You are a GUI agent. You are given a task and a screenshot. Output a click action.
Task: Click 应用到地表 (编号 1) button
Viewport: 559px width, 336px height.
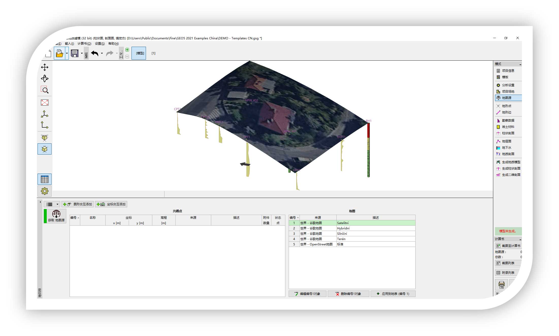pos(393,294)
